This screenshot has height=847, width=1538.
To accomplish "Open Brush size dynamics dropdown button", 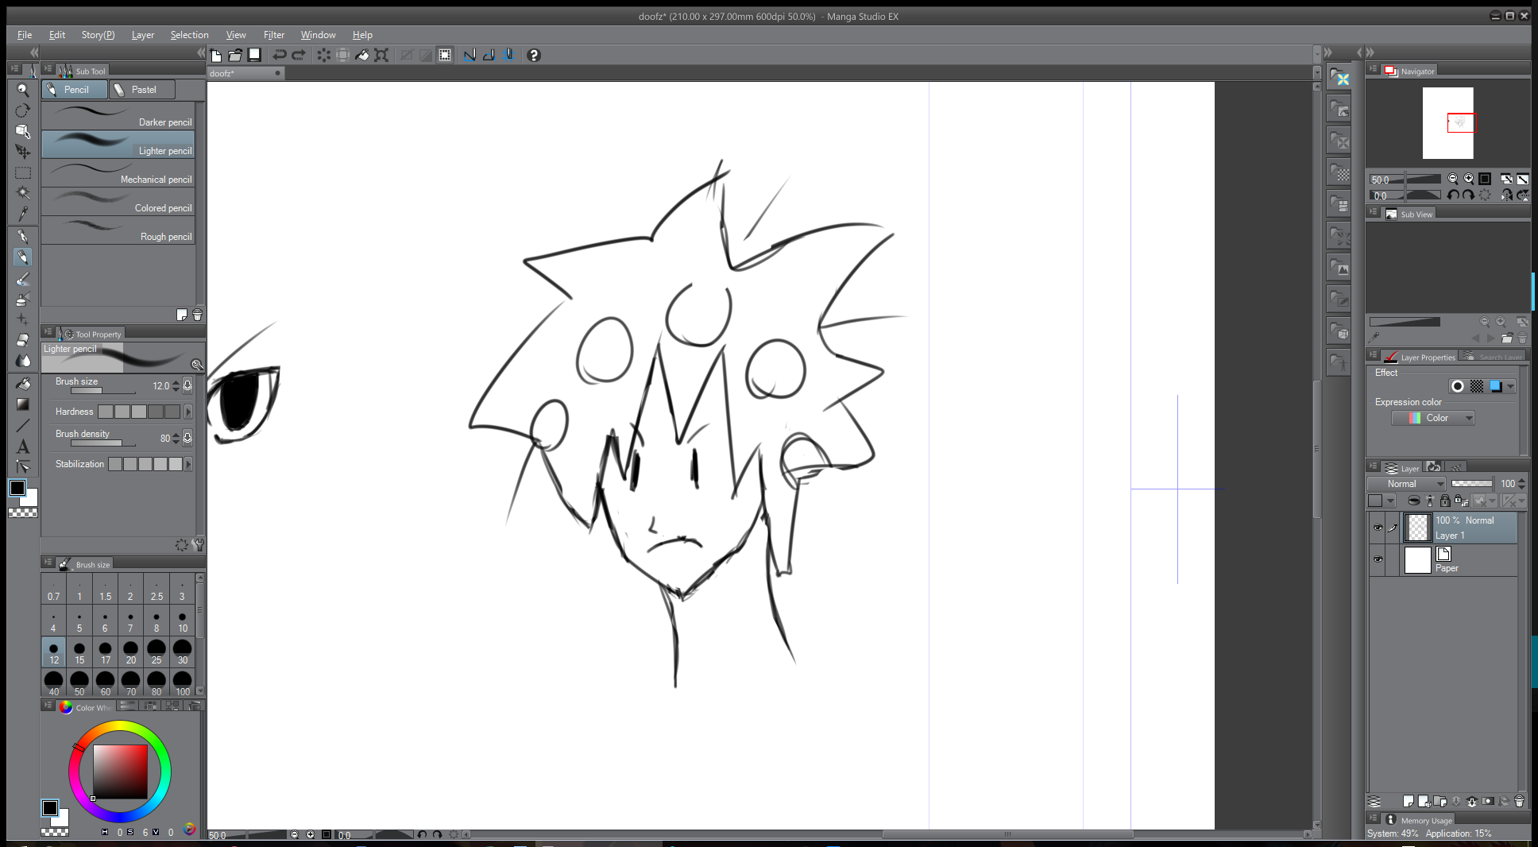I will 187,385.
